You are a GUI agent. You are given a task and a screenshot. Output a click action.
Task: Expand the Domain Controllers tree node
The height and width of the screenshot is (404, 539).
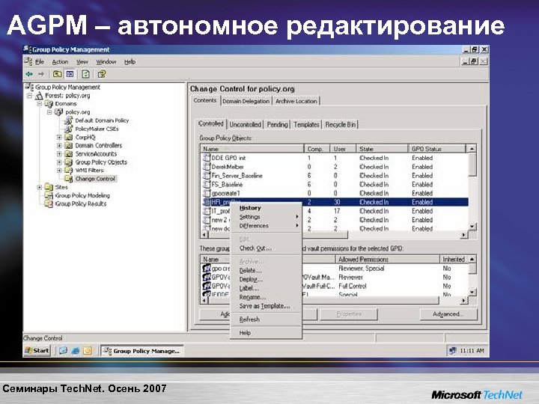tap(59, 146)
